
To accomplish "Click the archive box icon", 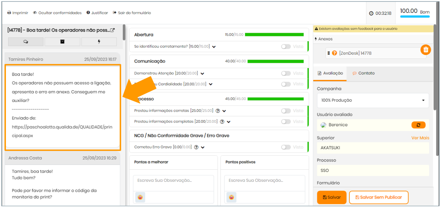I will (x=62, y=42).
